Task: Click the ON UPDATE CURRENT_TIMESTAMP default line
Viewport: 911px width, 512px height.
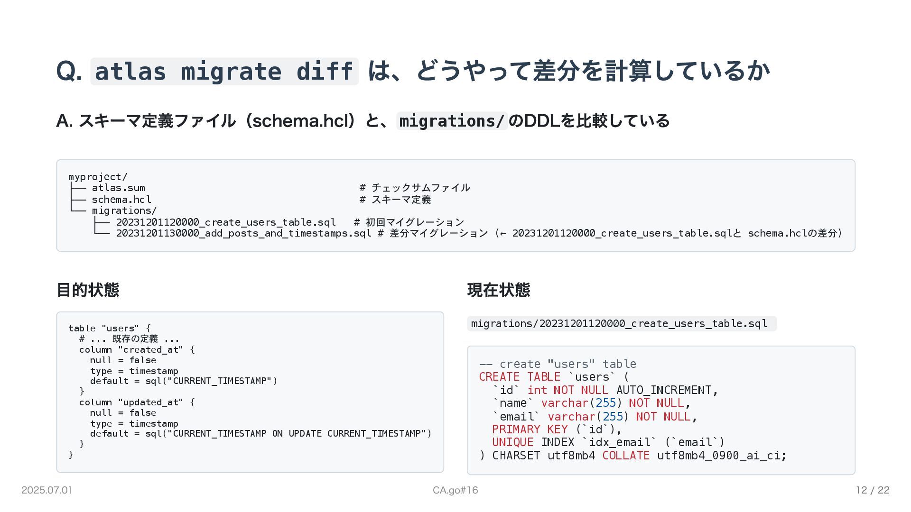Action: click(x=260, y=434)
